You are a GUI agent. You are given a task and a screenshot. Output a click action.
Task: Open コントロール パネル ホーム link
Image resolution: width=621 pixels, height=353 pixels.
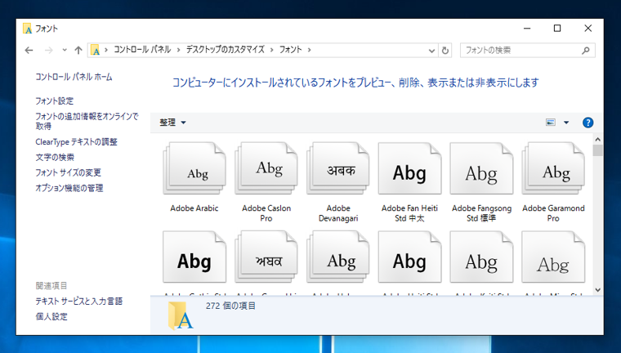[74, 77]
